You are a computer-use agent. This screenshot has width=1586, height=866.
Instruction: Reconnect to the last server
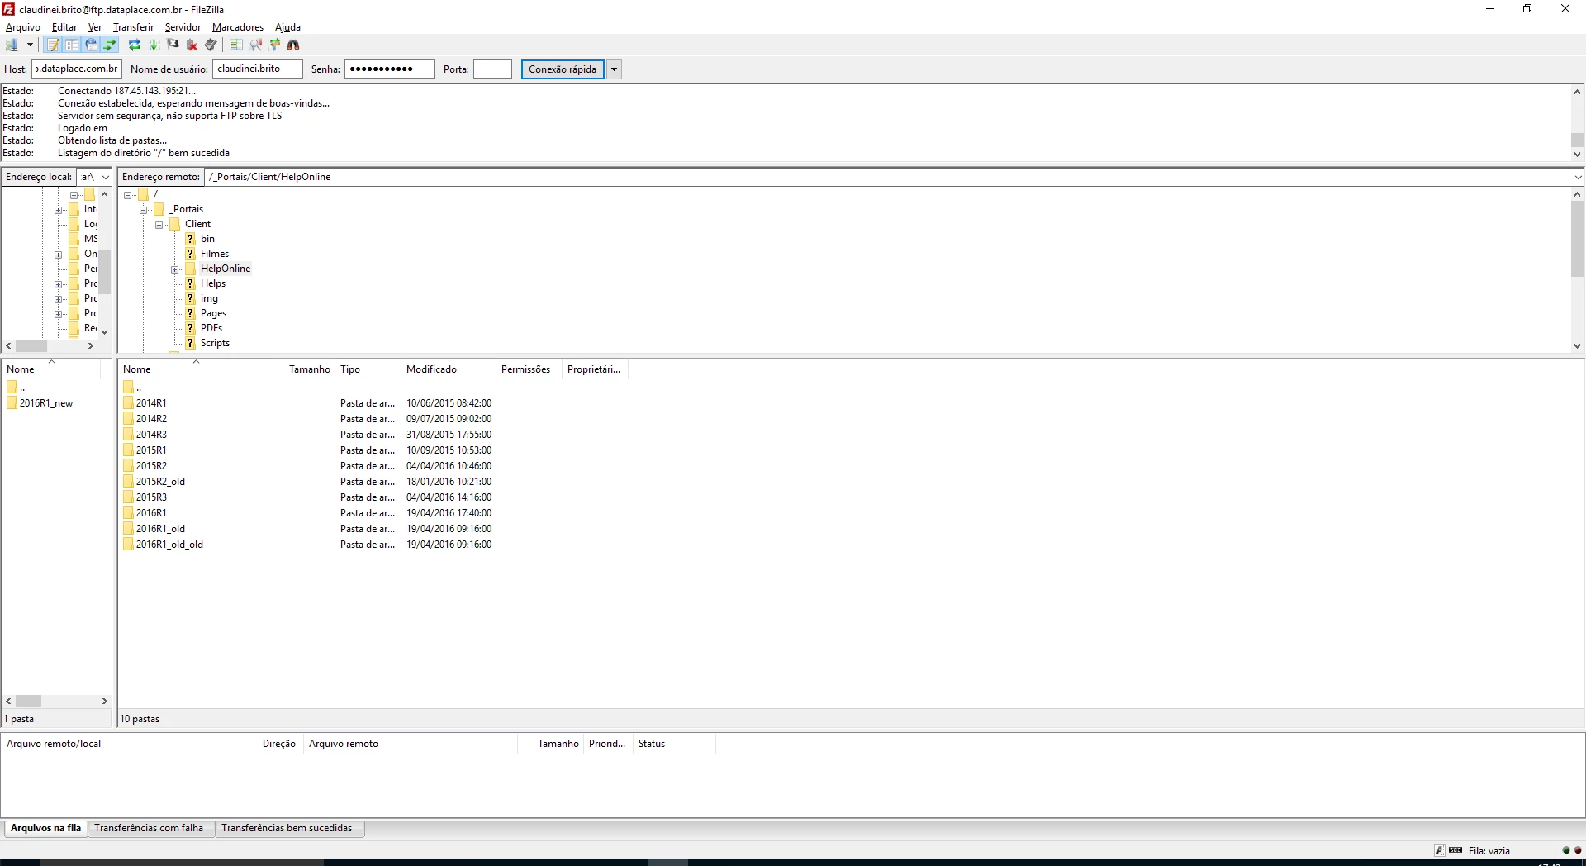tap(211, 45)
